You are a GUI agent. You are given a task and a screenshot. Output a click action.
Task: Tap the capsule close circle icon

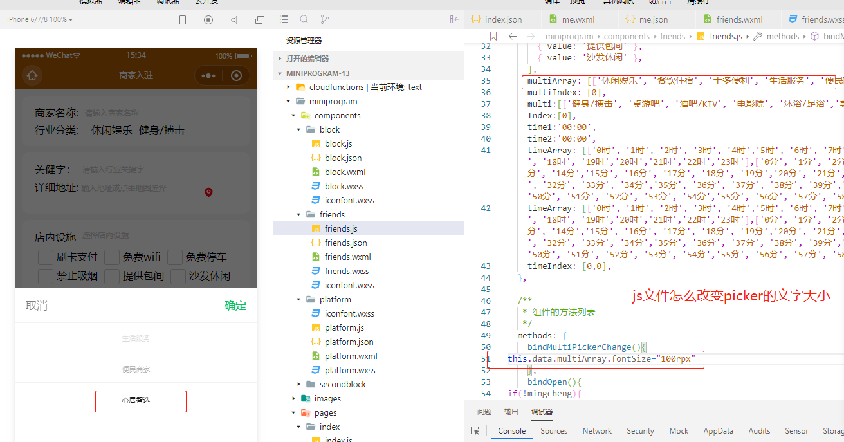pos(236,75)
